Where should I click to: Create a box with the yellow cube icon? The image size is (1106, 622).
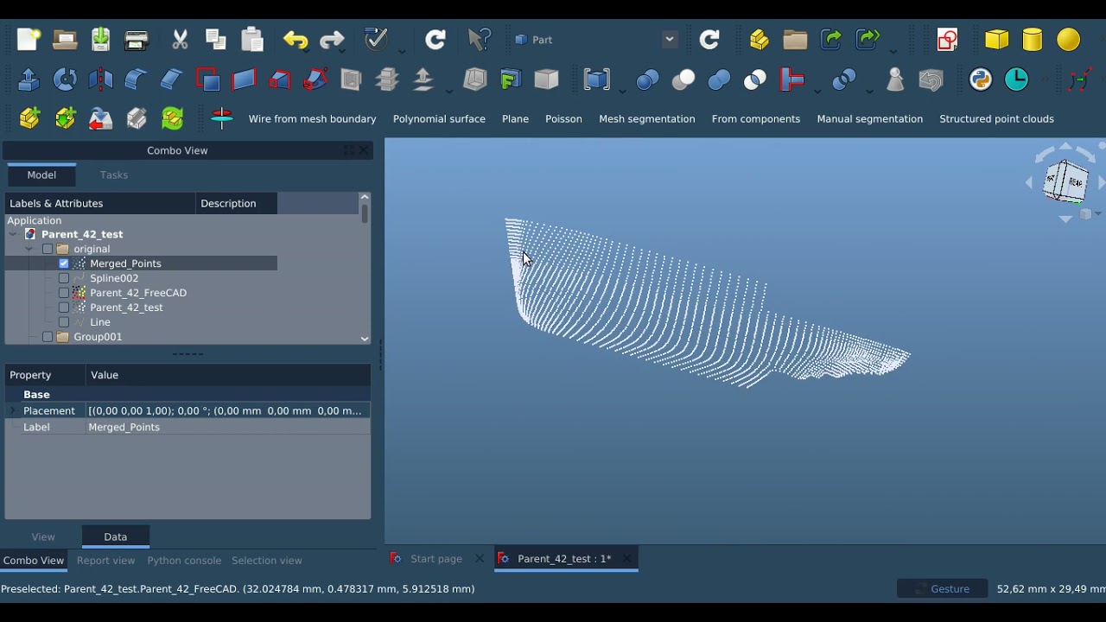coord(996,40)
